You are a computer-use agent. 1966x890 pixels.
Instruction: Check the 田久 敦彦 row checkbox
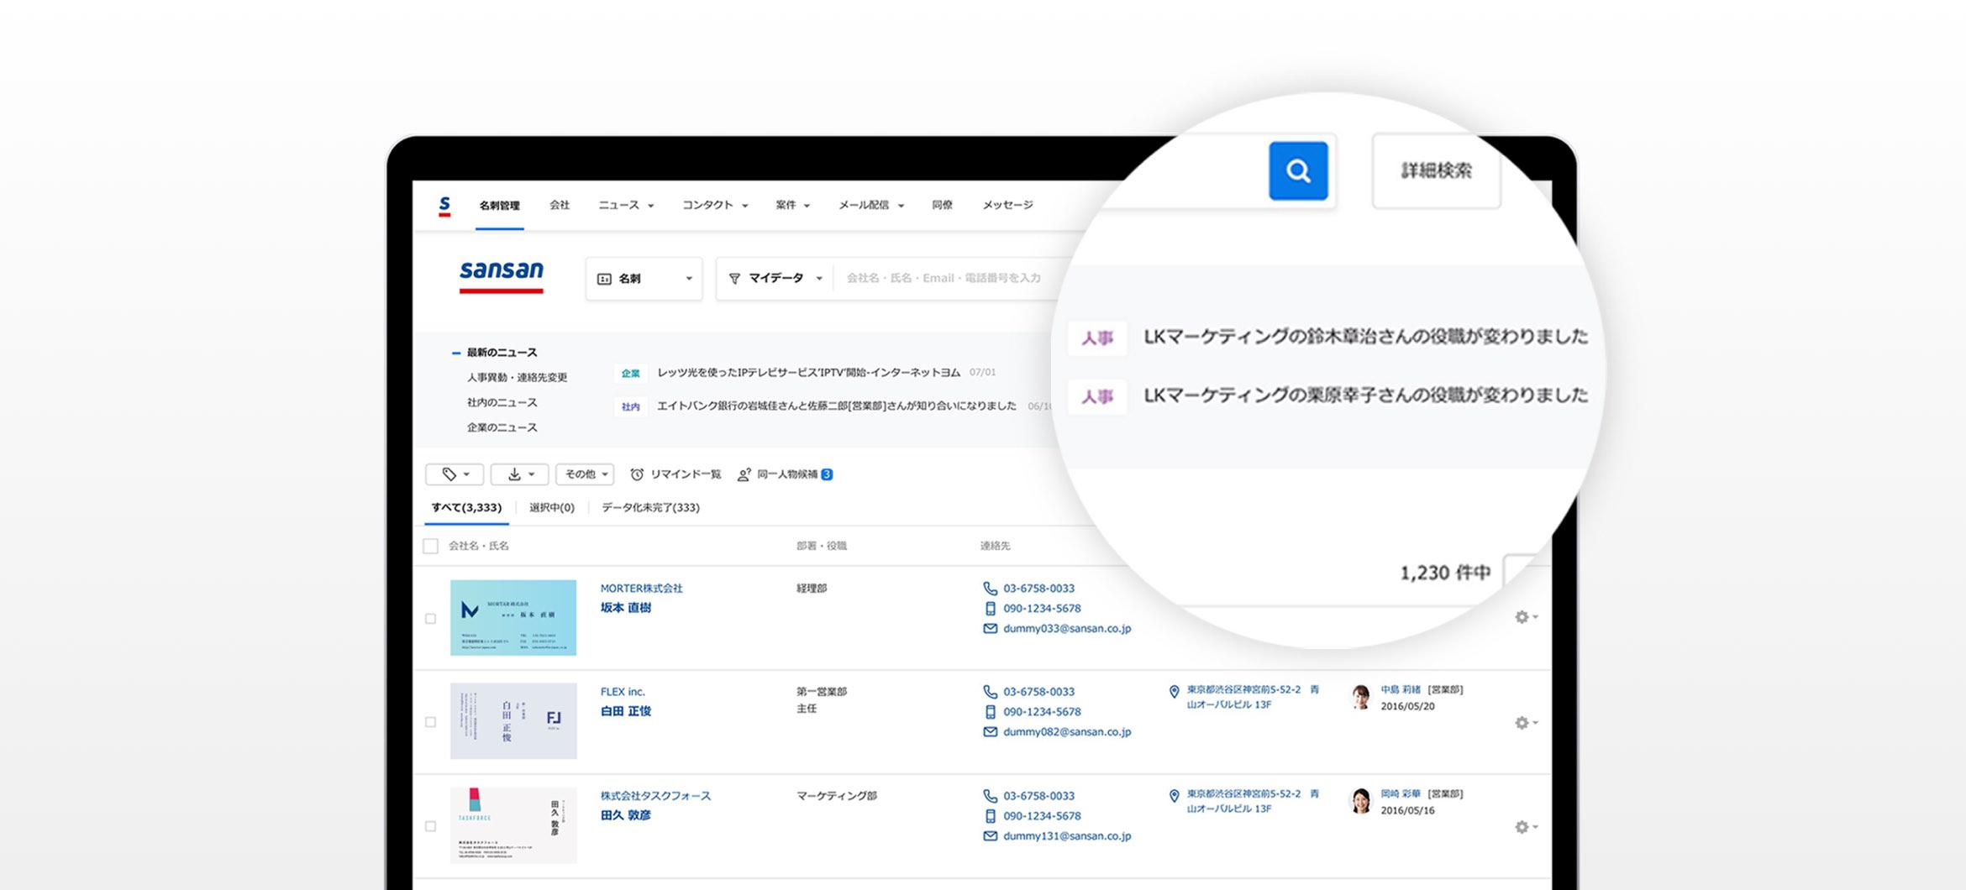pyautogui.click(x=430, y=826)
